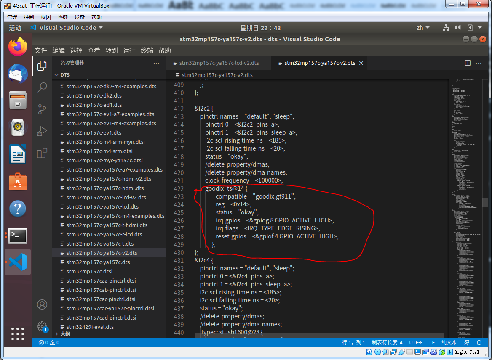
Task: Open 文件 menu
Action: click(41, 50)
